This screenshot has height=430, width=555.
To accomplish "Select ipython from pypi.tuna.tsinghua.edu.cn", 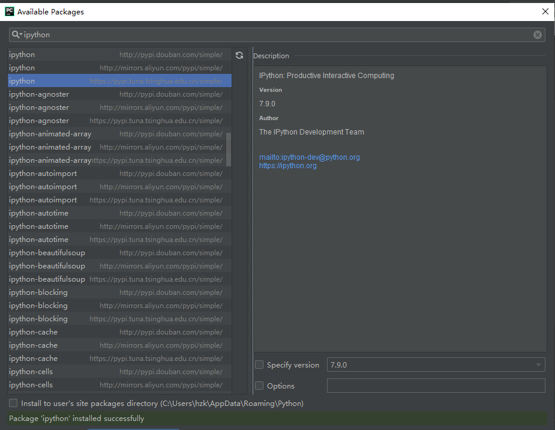I will coord(119,80).
